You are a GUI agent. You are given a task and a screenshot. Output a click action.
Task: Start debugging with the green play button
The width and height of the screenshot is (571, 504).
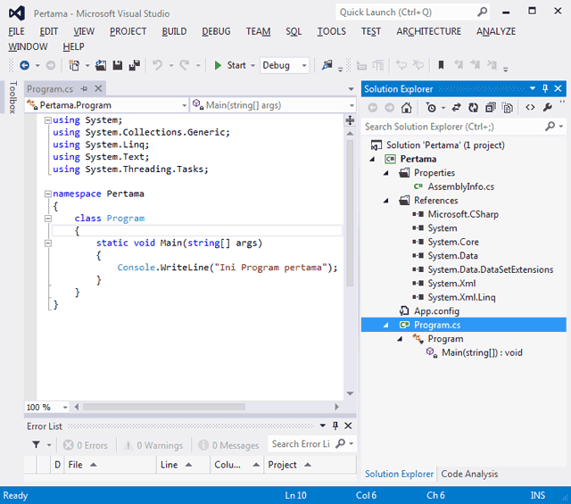218,65
